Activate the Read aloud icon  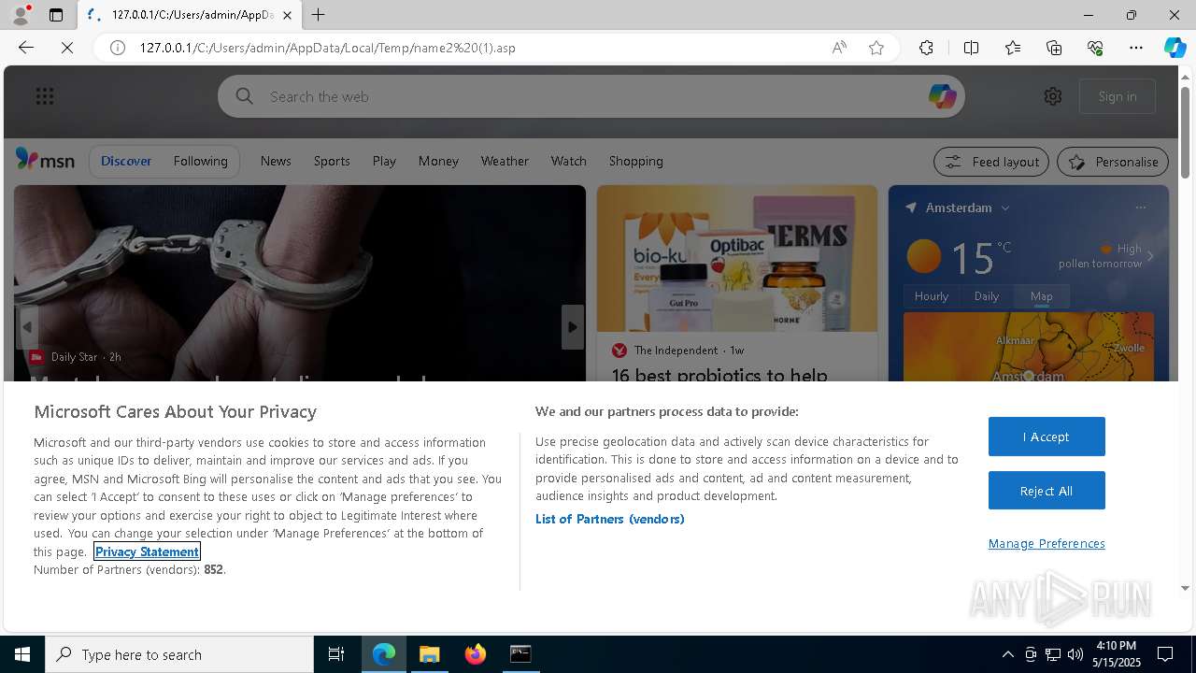pyautogui.click(x=839, y=48)
